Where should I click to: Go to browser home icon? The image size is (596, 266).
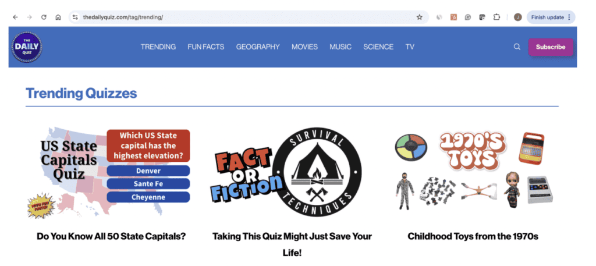click(58, 17)
